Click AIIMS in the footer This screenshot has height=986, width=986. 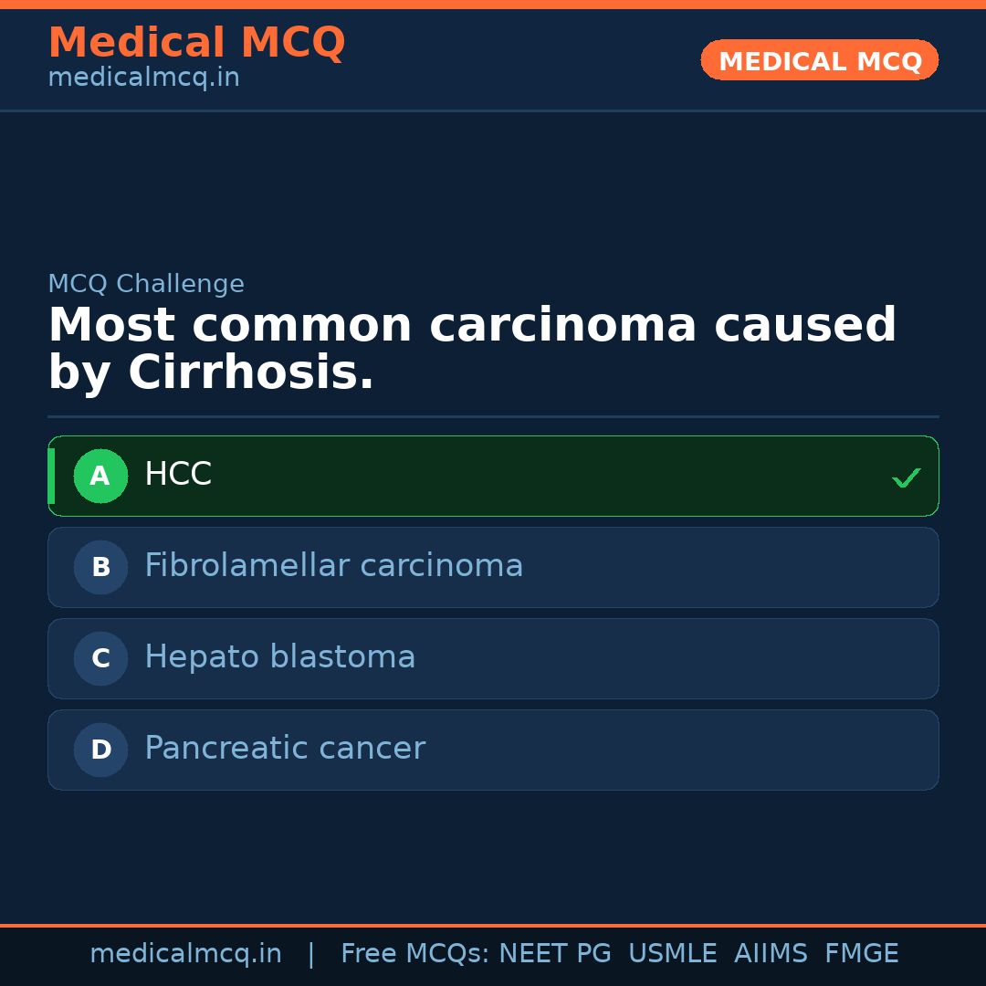(771, 954)
